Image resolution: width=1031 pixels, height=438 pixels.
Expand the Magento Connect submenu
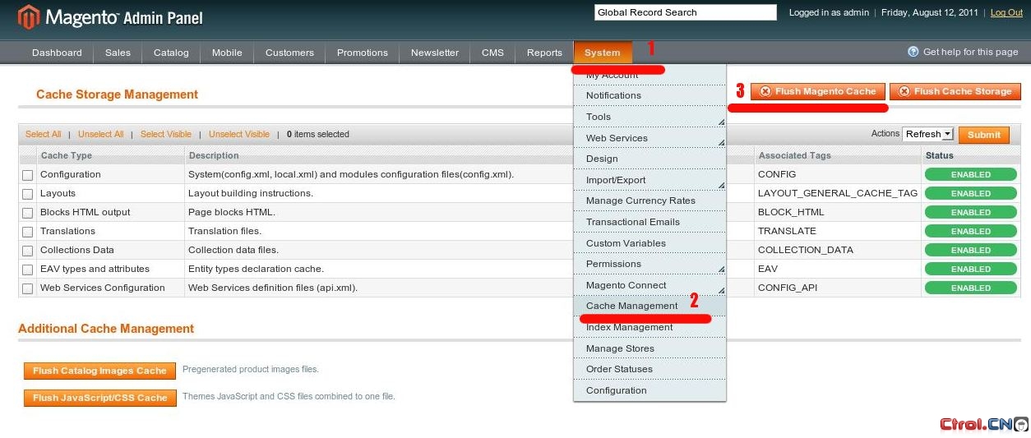click(650, 285)
